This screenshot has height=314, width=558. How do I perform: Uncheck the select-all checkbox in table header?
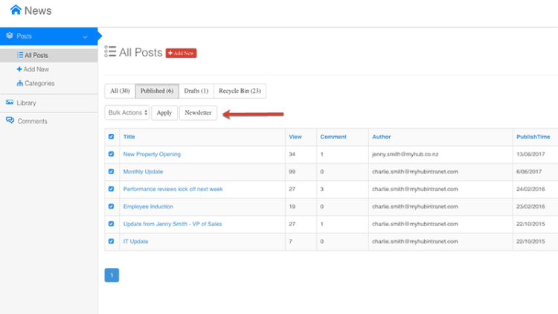click(x=112, y=136)
